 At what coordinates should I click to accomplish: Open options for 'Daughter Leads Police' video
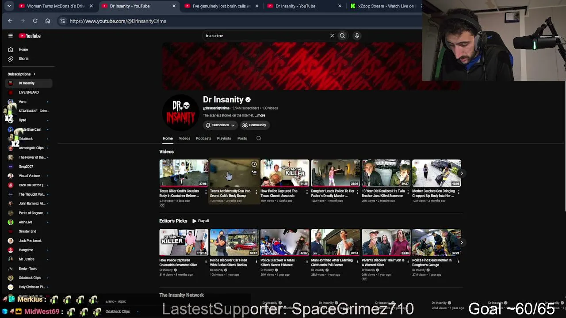tap(357, 192)
